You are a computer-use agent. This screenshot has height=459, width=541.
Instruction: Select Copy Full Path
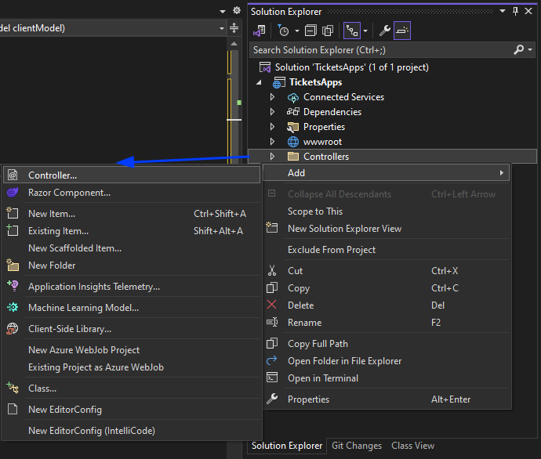(x=386, y=344)
